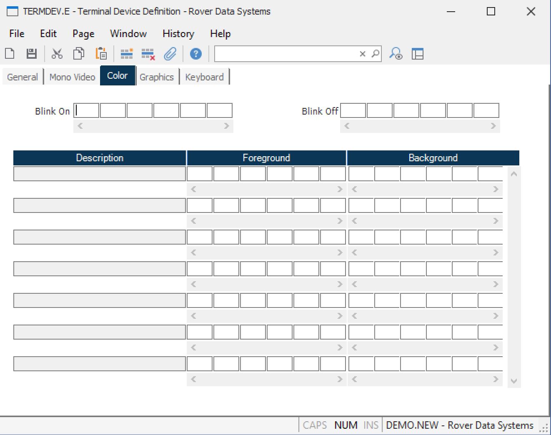Click the first Description field in the table

(x=100, y=174)
